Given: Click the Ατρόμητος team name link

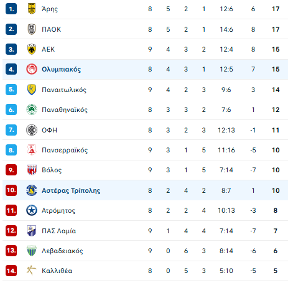Looking at the screenshot, I should coord(58,211).
